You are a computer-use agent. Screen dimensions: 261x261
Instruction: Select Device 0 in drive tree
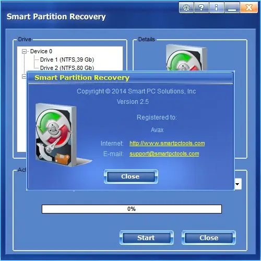pos(41,51)
